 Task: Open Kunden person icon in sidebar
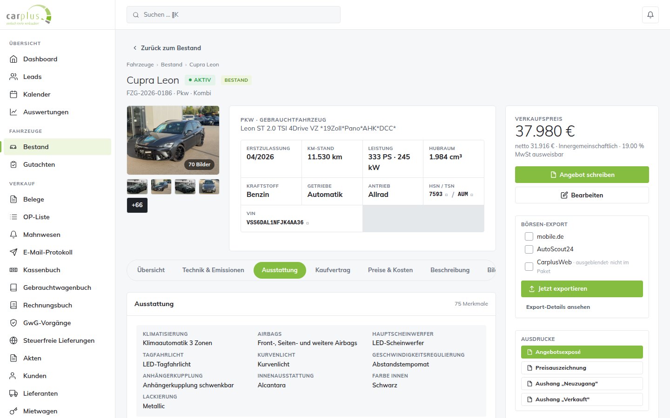point(13,376)
